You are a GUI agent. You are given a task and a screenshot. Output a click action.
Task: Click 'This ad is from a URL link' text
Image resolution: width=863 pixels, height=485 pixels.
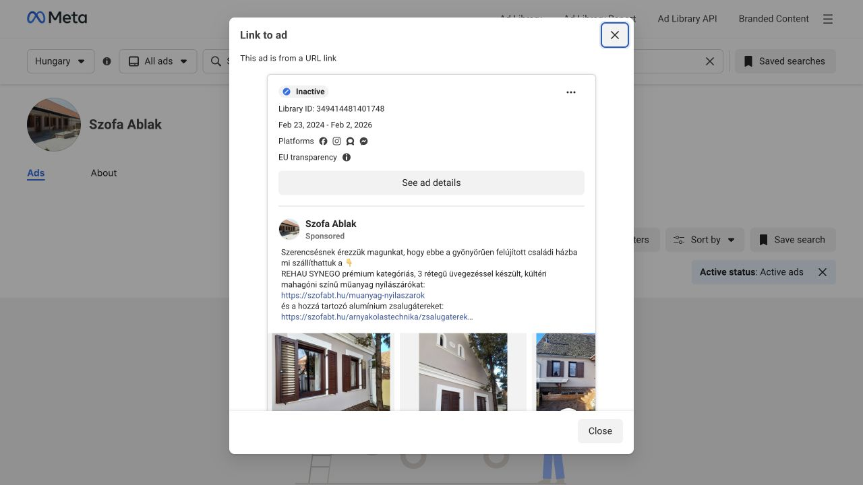click(x=289, y=59)
